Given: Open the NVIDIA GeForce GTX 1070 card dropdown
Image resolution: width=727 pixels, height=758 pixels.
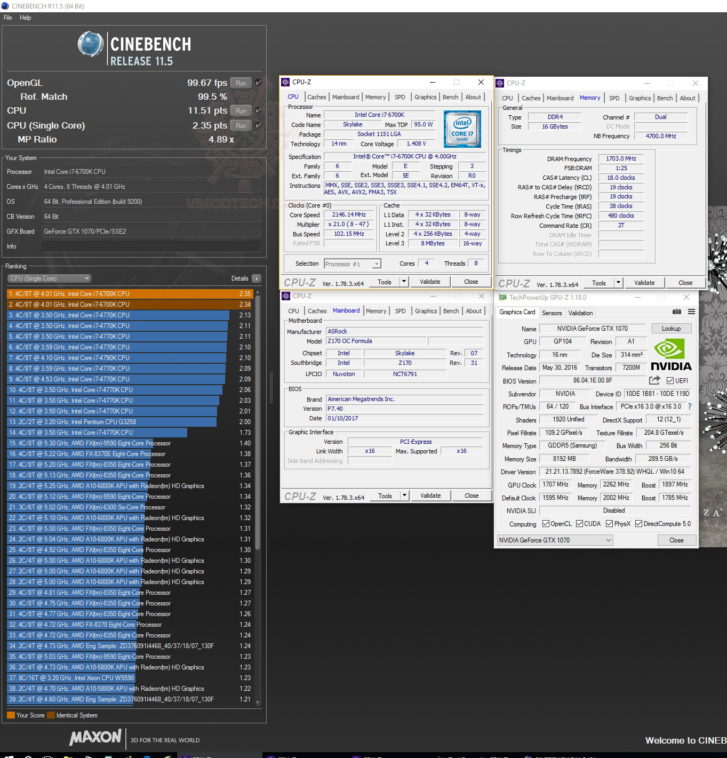Looking at the screenshot, I should [x=608, y=540].
